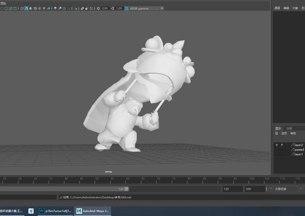Click Autodesk Maya taskbar button
The image size is (305, 216).
[x=92, y=211]
